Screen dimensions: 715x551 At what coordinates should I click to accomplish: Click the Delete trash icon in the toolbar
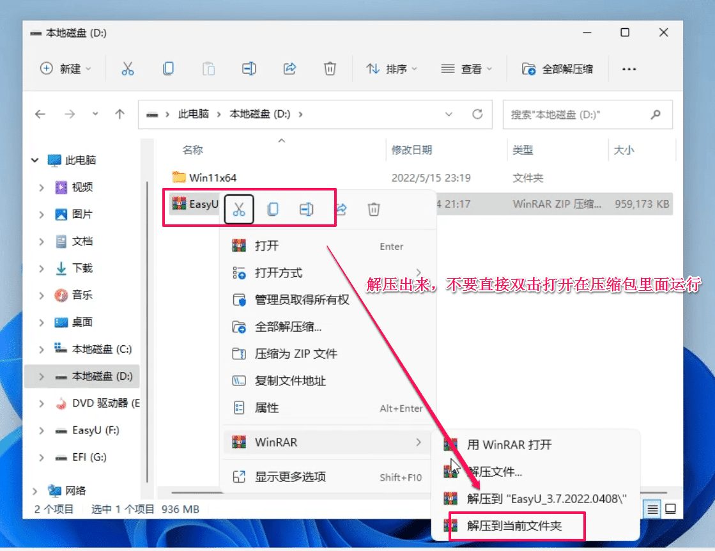330,68
